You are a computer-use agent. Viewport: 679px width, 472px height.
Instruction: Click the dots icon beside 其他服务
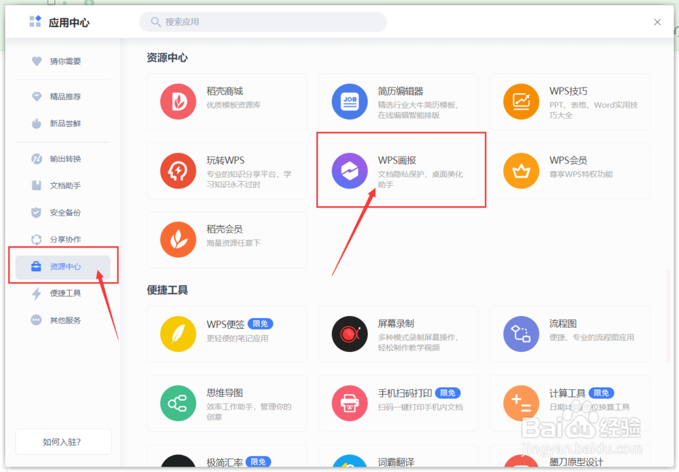tap(37, 320)
